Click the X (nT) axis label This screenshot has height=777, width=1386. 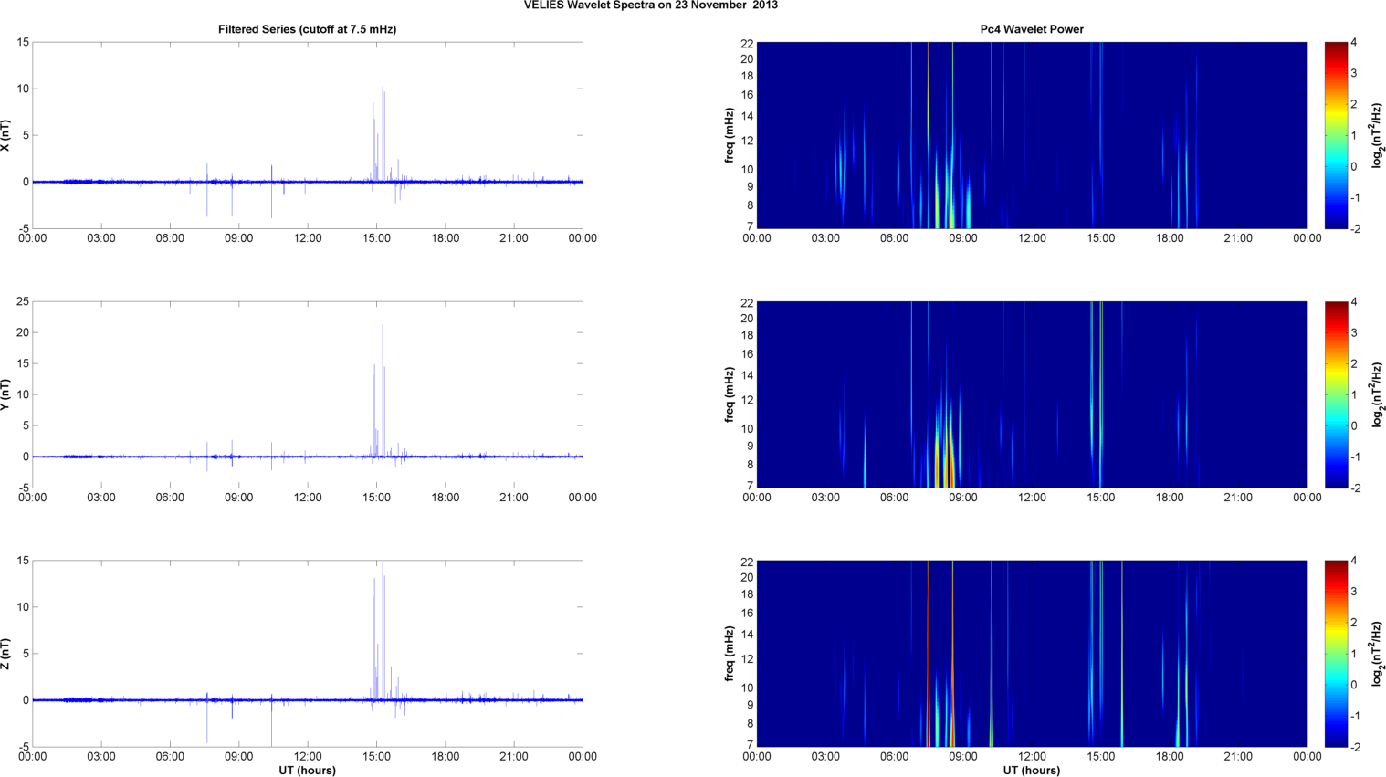point(5,135)
